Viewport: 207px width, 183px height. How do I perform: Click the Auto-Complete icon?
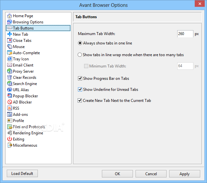point(9,53)
